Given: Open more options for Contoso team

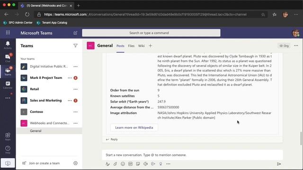Looking at the screenshot, I should click(75, 112).
